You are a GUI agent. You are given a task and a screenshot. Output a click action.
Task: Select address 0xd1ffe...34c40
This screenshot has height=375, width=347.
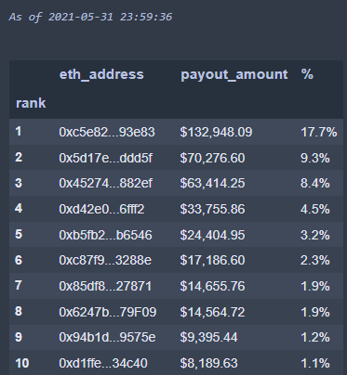pyautogui.click(x=103, y=363)
